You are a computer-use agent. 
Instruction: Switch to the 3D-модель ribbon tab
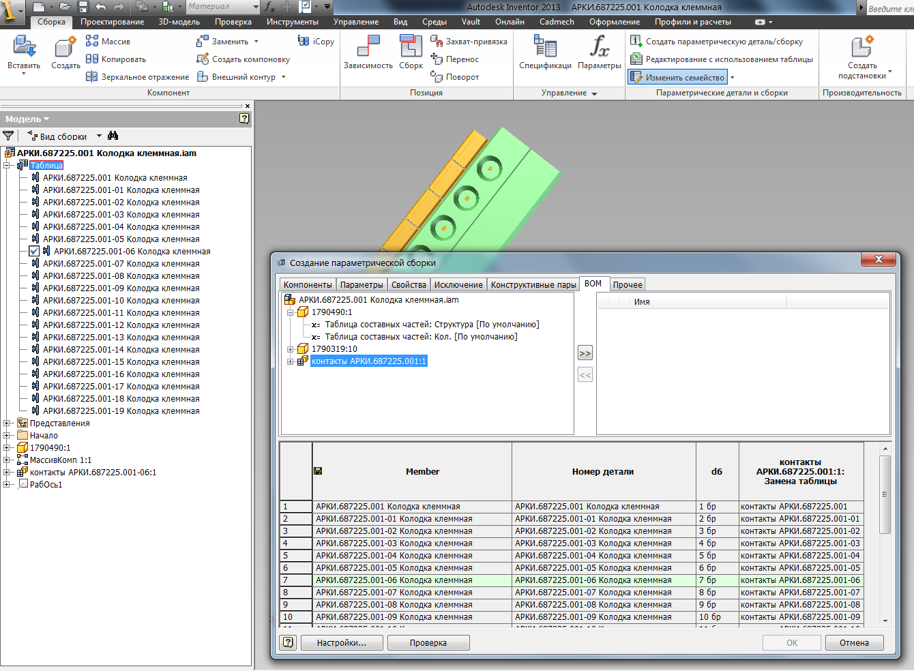click(x=179, y=22)
